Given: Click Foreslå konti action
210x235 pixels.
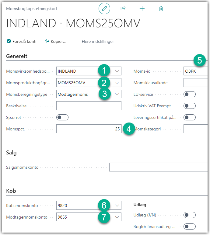Looking at the screenshot, I should pyautogui.click(x=22, y=41).
